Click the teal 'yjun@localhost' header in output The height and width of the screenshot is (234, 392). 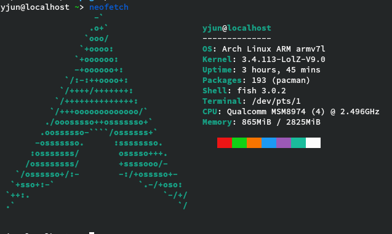tap(237, 28)
